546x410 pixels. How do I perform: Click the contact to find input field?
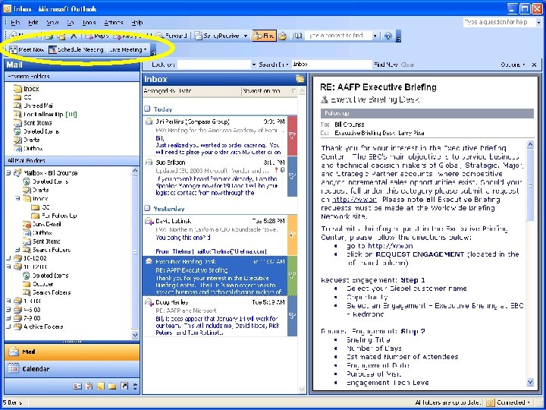(x=338, y=36)
